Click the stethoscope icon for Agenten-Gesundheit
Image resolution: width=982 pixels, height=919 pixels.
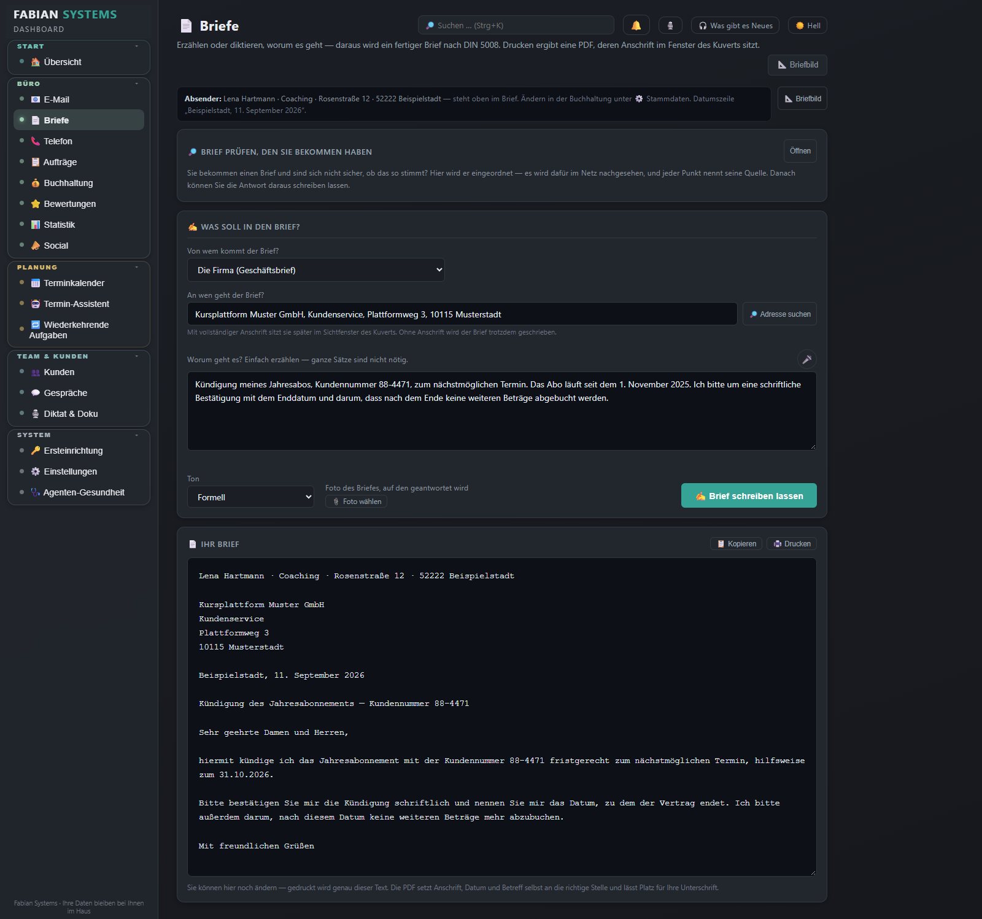click(x=36, y=492)
